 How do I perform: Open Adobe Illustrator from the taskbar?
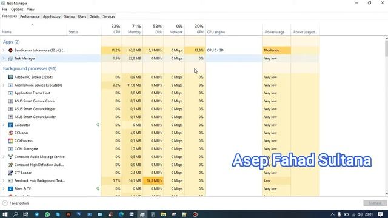(69, 214)
